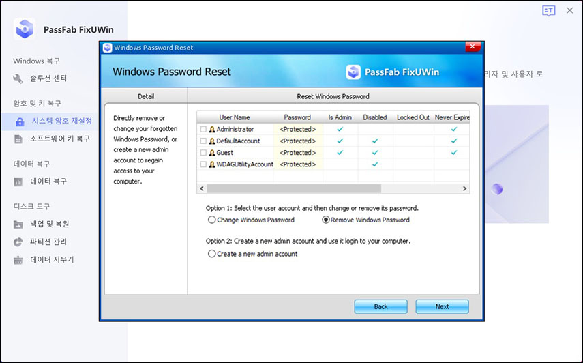
Task: Click the User Name column header
Action: pos(235,117)
